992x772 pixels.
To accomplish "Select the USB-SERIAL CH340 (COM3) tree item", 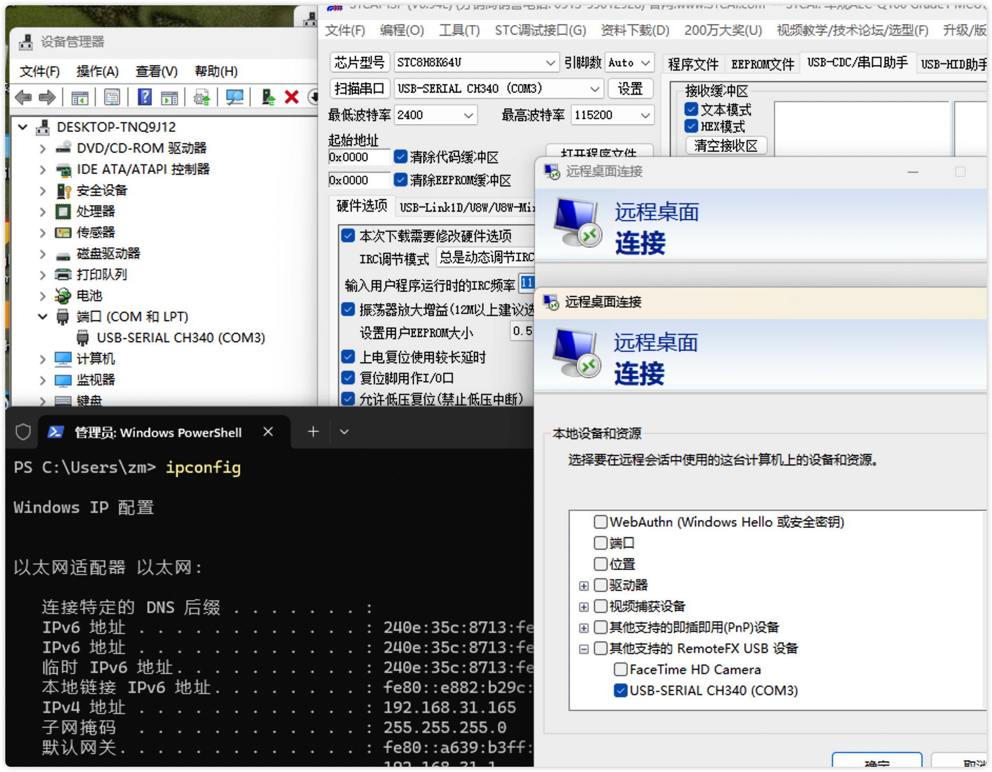I will coord(181,338).
